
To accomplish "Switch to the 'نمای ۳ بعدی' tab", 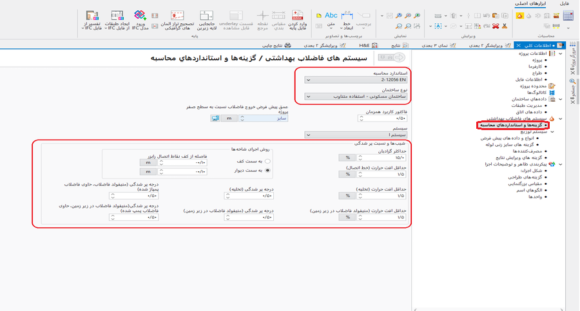I will (x=438, y=46).
